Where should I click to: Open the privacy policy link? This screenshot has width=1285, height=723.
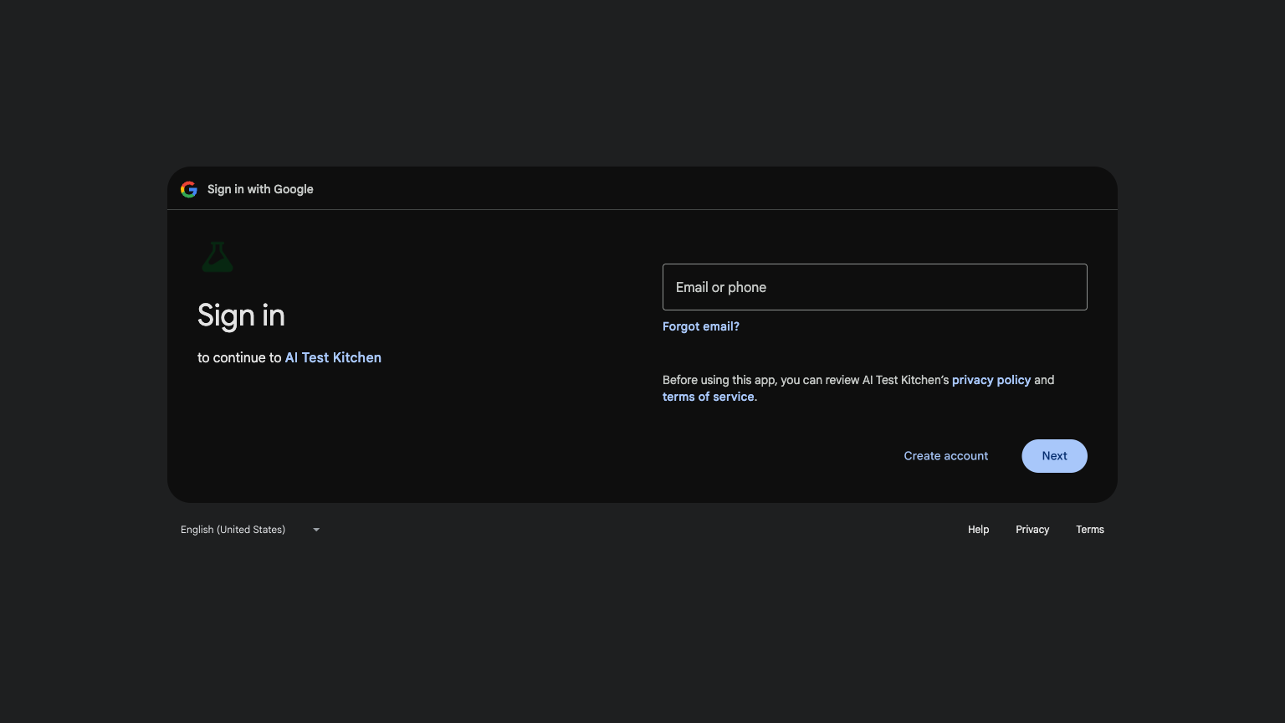tap(991, 380)
